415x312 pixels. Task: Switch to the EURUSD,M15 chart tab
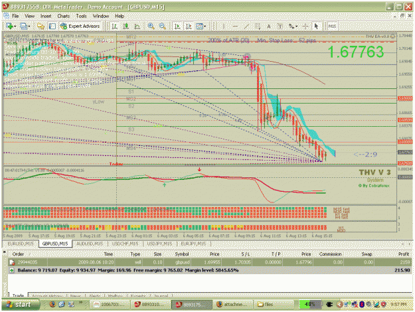(21, 244)
